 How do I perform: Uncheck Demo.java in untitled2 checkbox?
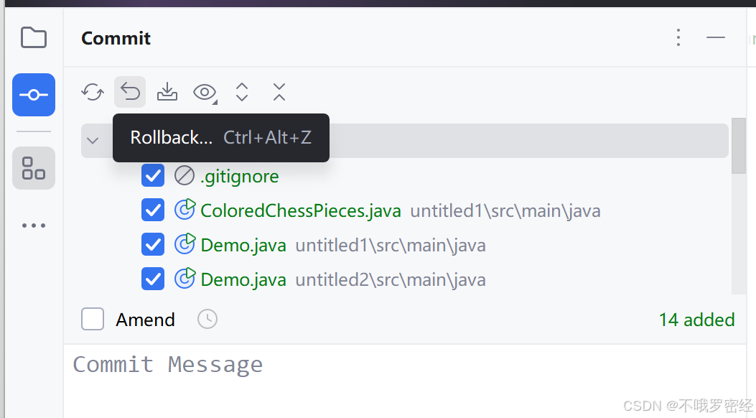(153, 279)
